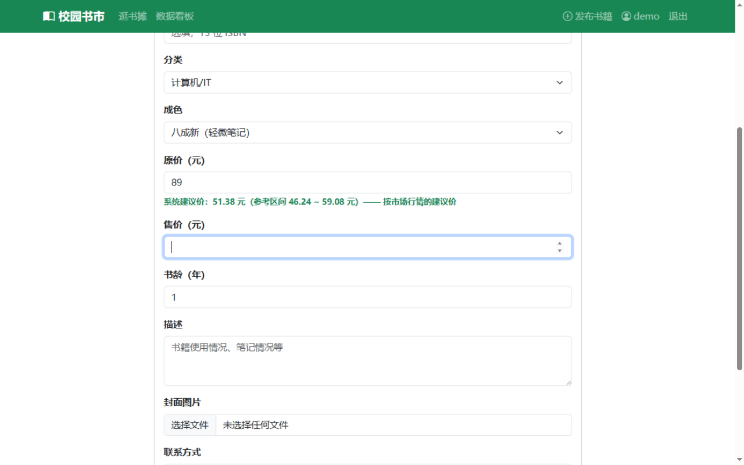The height and width of the screenshot is (465, 744).
Task: Open 发布书籍 publish page
Action: [x=588, y=16]
